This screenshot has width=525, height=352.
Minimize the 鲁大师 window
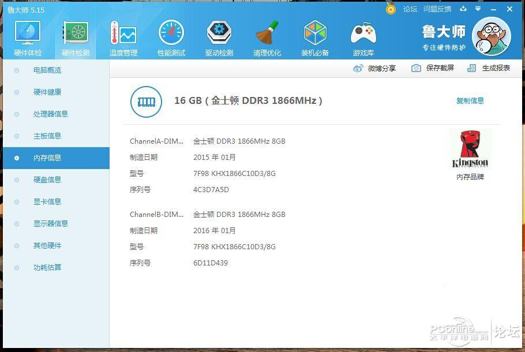493,9
